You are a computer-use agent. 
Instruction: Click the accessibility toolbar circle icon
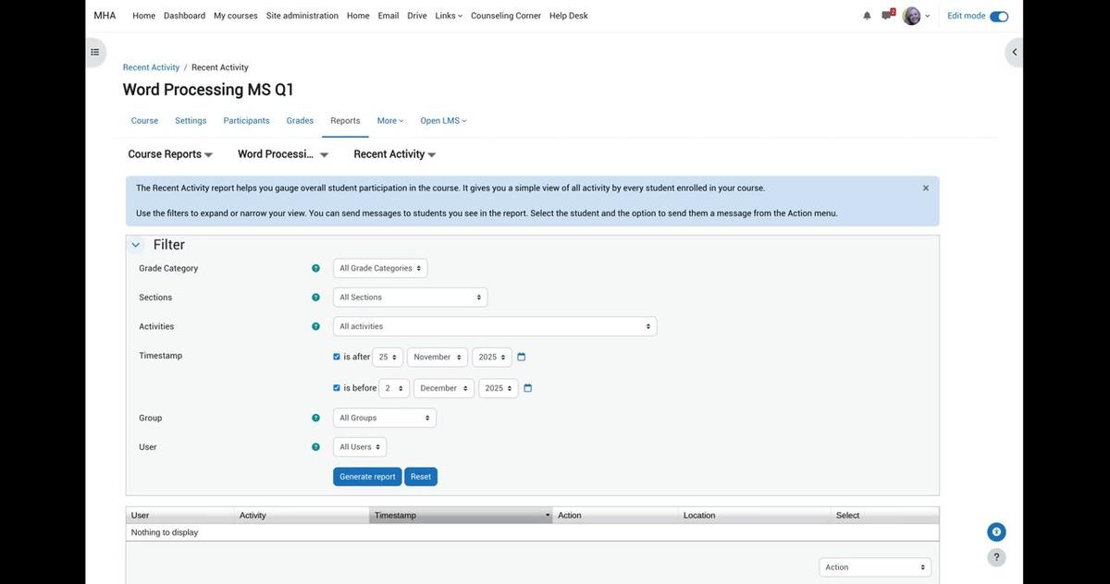pos(994,530)
